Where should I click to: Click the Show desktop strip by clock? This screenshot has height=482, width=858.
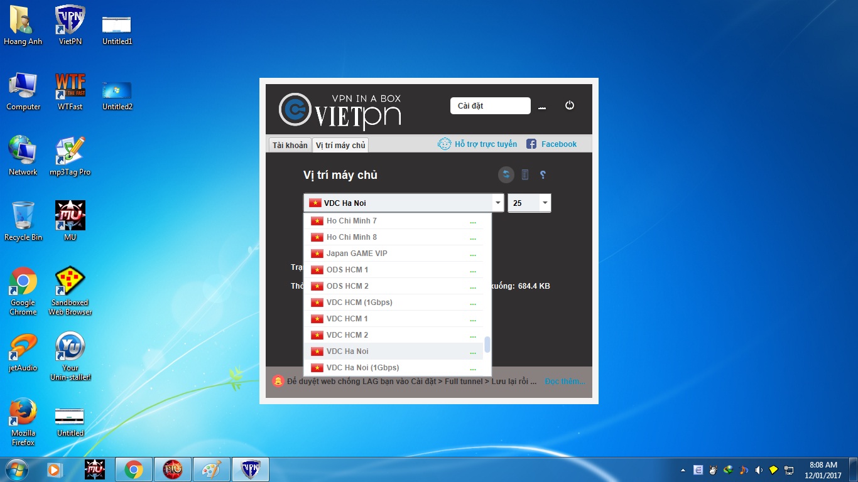(854, 469)
